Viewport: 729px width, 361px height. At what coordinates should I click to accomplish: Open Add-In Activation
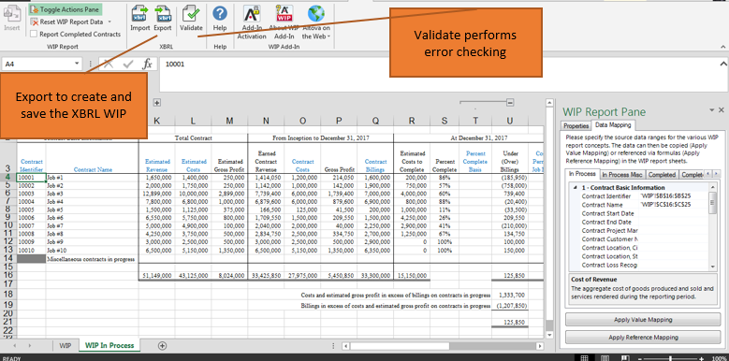click(252, 22)
